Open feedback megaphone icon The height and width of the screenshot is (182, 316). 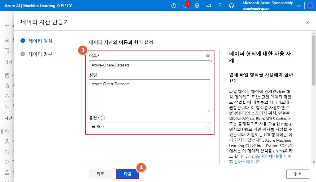(x=208, y=6)
